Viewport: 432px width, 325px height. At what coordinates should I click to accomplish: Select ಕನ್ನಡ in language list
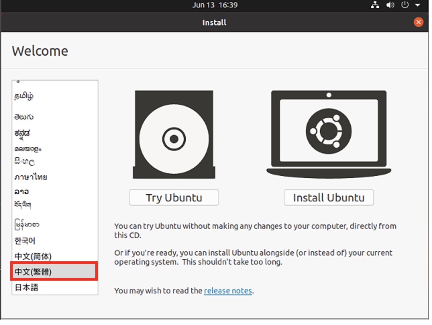(55, 134)
